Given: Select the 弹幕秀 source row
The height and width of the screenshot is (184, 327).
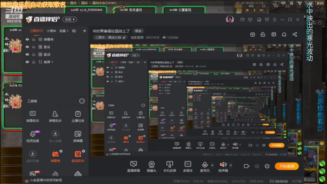Looking at the screenshot, I should click(55, 39).
